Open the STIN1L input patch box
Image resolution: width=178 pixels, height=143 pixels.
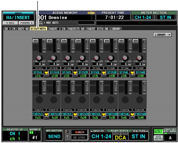click(39, 68)
